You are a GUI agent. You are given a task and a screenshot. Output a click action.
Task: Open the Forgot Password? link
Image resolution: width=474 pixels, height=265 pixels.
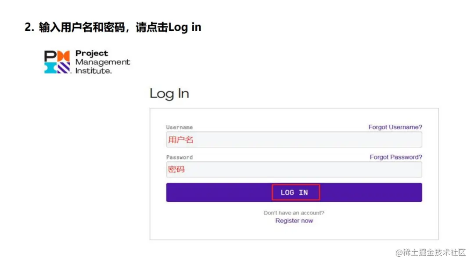(396, 157)
